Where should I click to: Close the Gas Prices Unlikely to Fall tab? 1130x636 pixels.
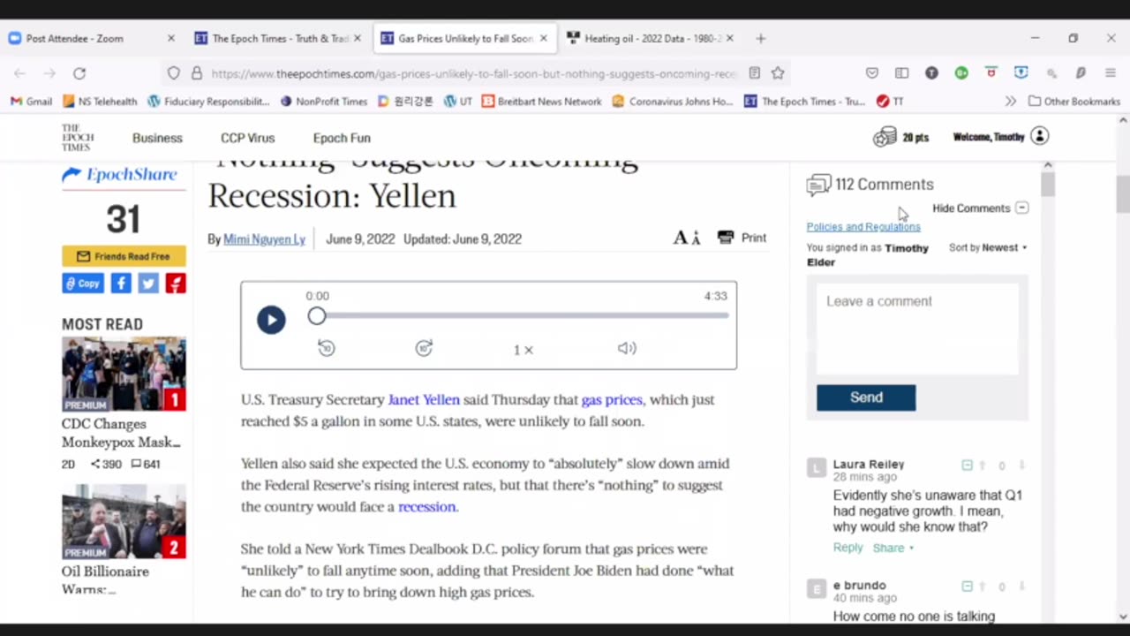coord(544,38)
